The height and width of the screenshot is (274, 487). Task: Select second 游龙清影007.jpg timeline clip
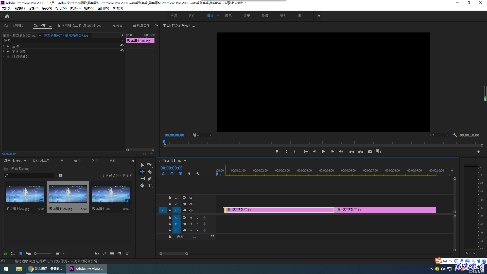(385, 210)
